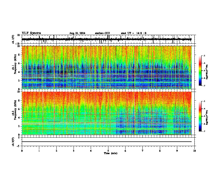Click the date text 'Aug.10, 2024'
This screenshot has height=169, width=219.
coord(77,33)
